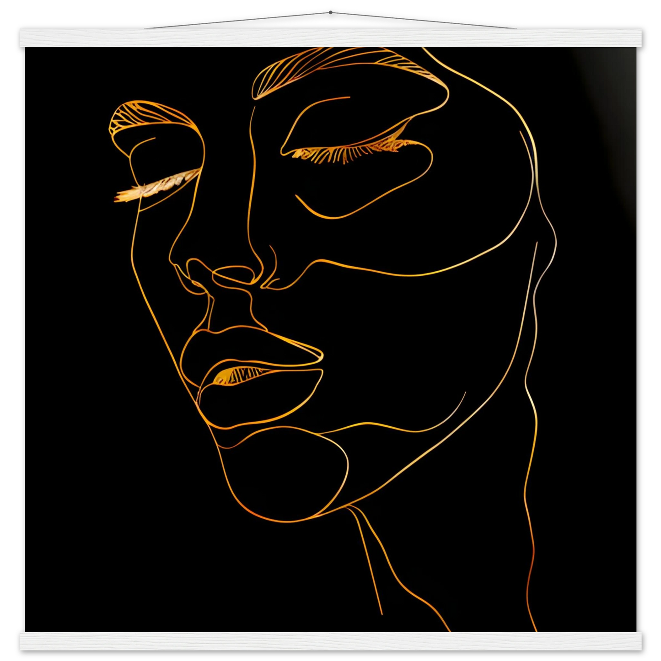
Task: Click the hanging string peak at top
Action: 330,10
